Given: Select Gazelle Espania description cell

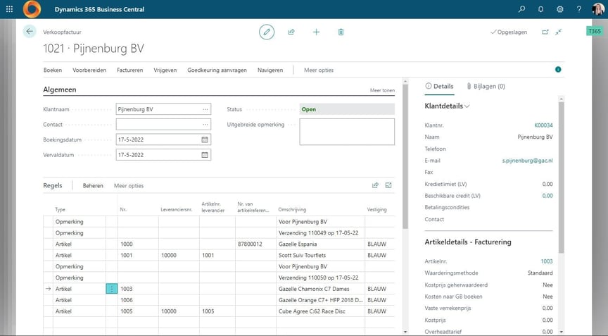Looking at the screenshot, I should tap(320, 244).
